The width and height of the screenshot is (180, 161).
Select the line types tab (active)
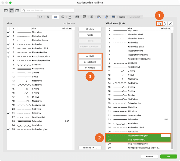tap(55, 17)
